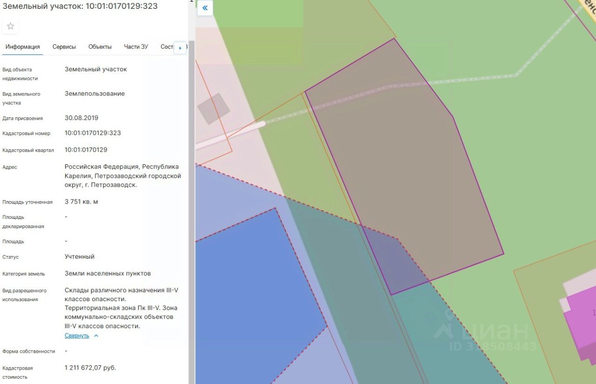Screen dimensions: 596x384
Task: Collapse side panel with double chevron button
Action: (205, 8)
